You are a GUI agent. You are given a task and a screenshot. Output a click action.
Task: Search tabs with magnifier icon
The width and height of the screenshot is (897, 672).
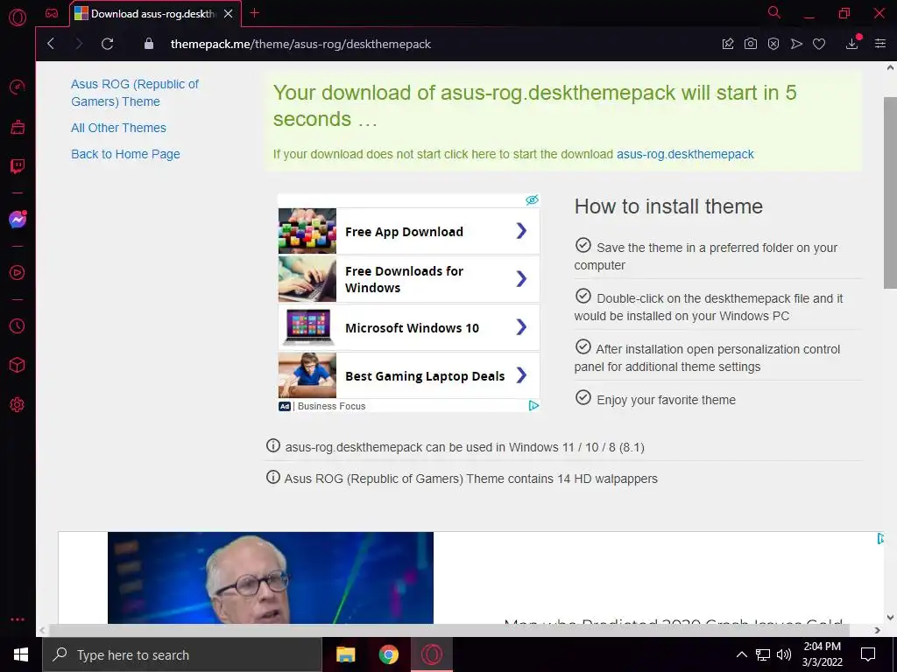[774, 12]
